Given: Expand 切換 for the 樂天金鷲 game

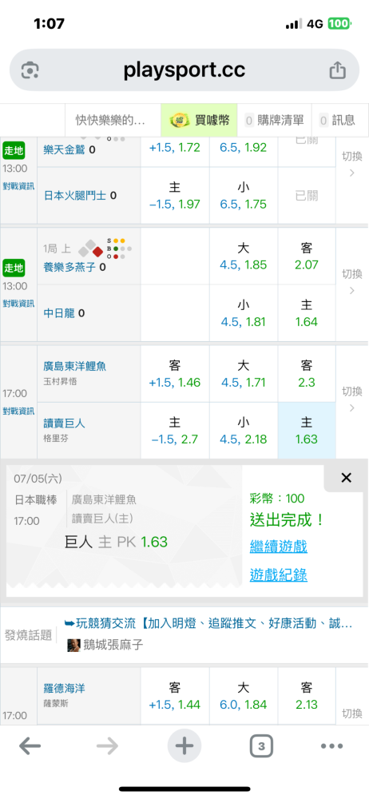Looking at the screenshot, I should pos(352,165).
